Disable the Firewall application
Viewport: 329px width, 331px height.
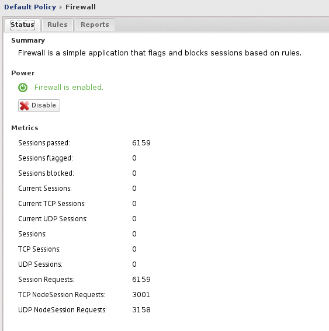click(x=39, y=106)
